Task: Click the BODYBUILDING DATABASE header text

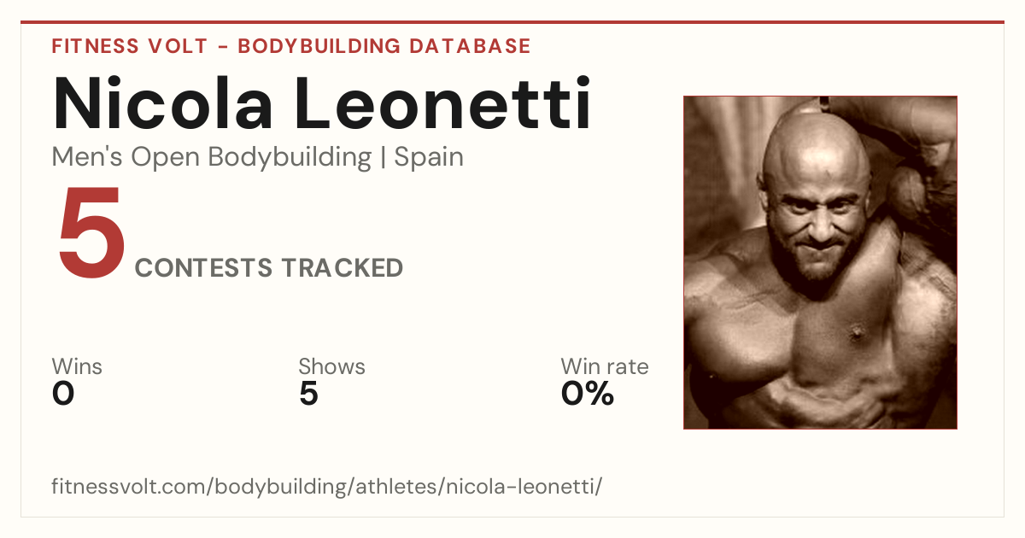Action: pyautogui.click(x=384, y=46)
